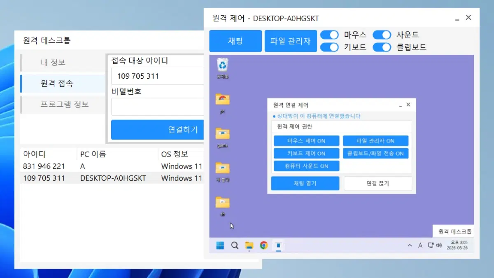494x278 pixels.
Task: Click the DESKTOP-A0HGSKT PC name cell
Action: click(x=113, y=178)
